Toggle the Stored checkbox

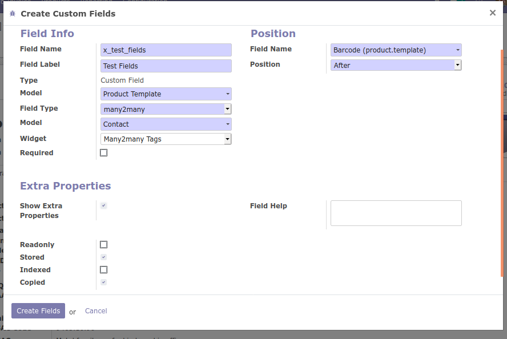tap(103, 257)
